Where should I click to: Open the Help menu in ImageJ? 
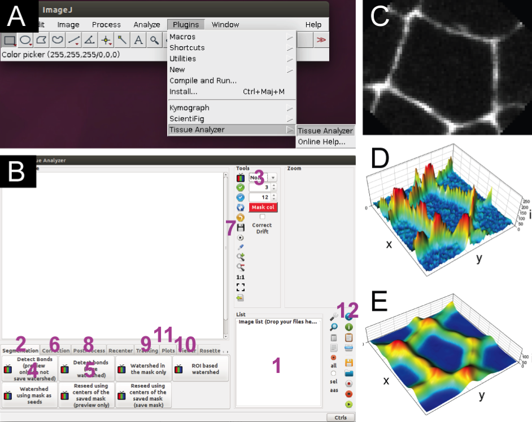313,25
